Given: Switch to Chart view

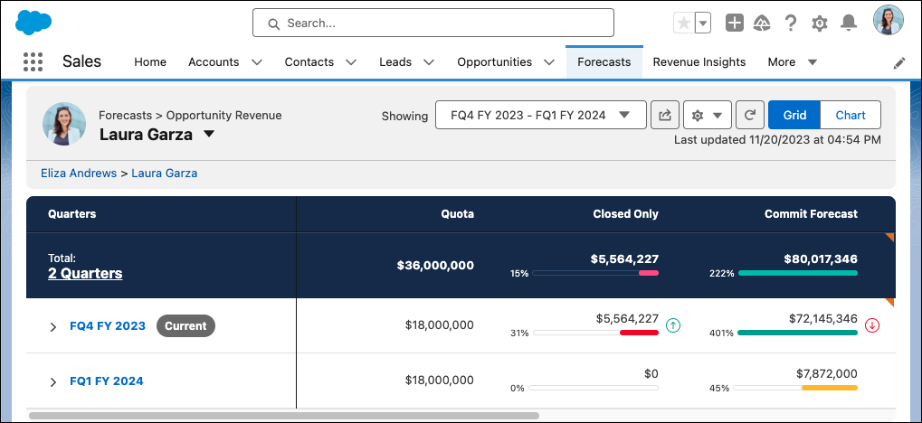Looking at the screenshot, I should (x=851, y=115).
